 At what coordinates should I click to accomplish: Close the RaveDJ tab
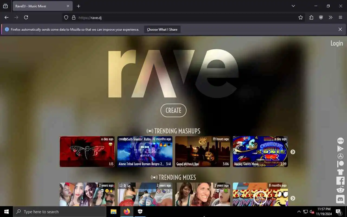[x=68, y=6]
